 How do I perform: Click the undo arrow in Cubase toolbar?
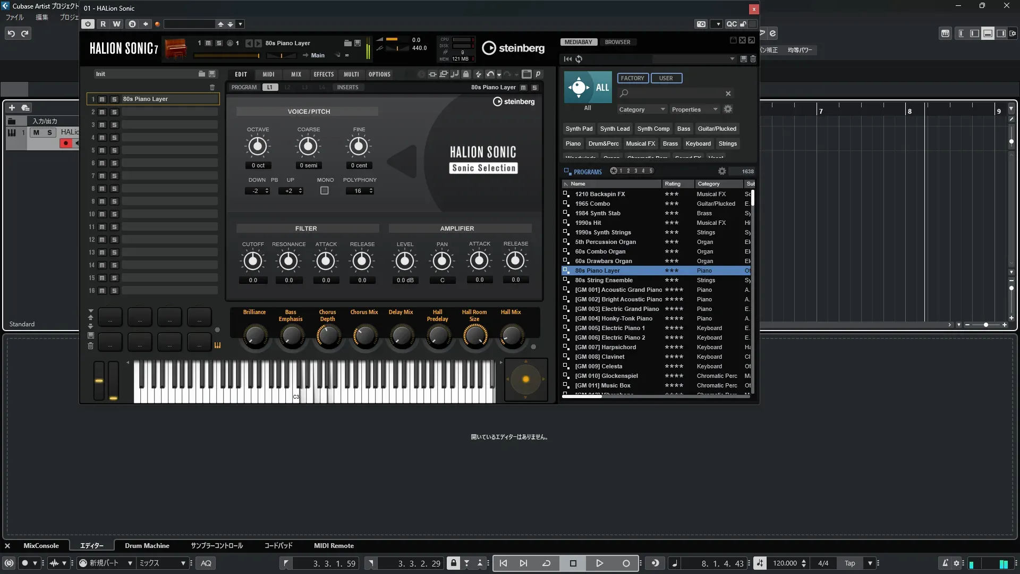coord(11,33)
